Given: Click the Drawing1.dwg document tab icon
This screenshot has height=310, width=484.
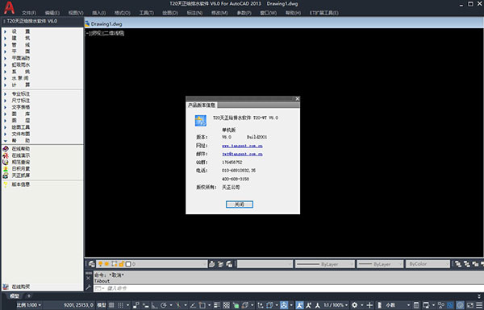Looking at the screenshot, I should pos(87,23).
